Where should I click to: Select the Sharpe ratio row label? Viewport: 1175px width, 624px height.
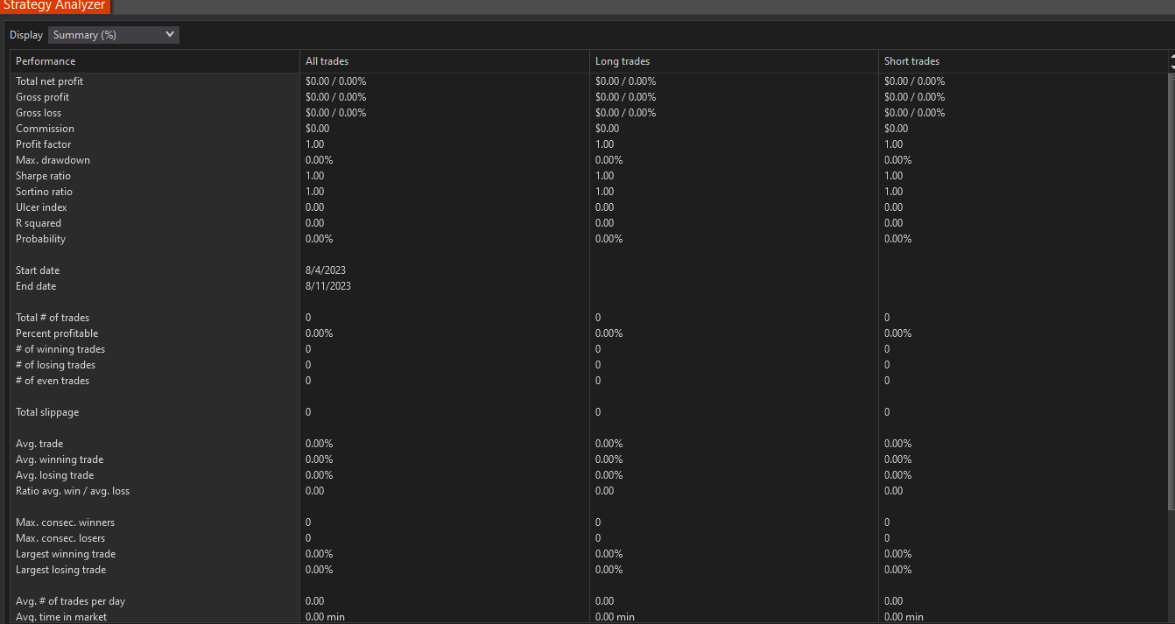coord(43,176)
